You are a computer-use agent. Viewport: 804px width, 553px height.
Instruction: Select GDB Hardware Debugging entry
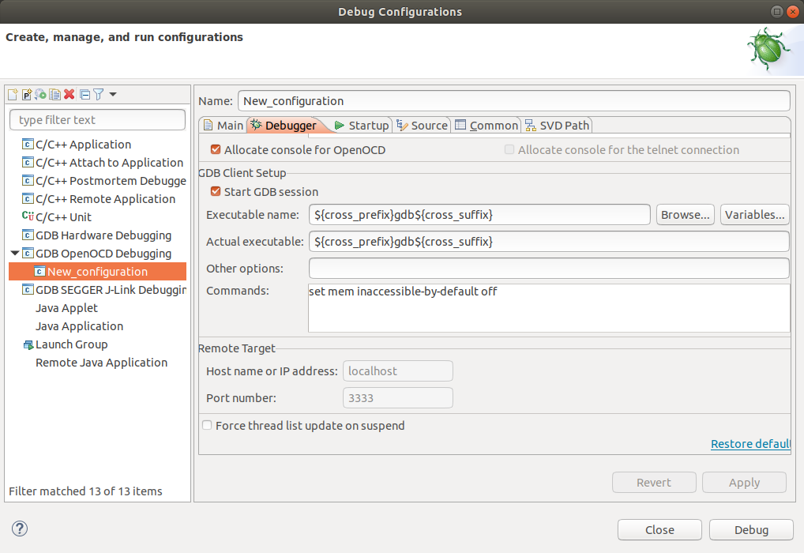103,235
